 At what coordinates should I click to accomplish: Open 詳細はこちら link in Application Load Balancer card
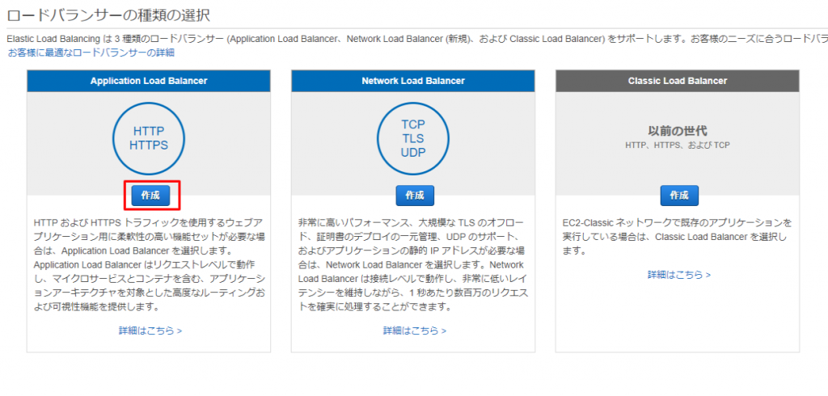point(150,331)
